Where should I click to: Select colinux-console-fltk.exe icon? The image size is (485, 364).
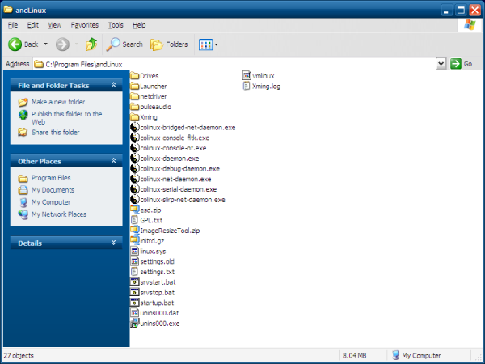134,138
